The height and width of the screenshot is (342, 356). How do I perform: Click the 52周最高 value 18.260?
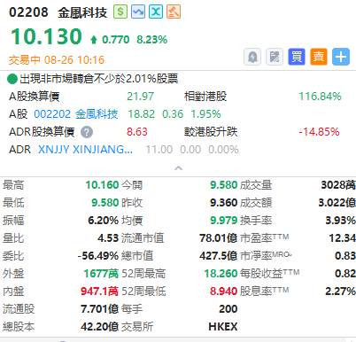pos(221,274)
